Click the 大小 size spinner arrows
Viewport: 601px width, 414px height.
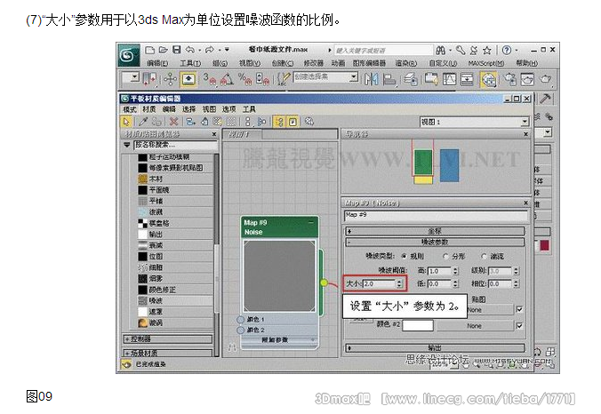399,283
